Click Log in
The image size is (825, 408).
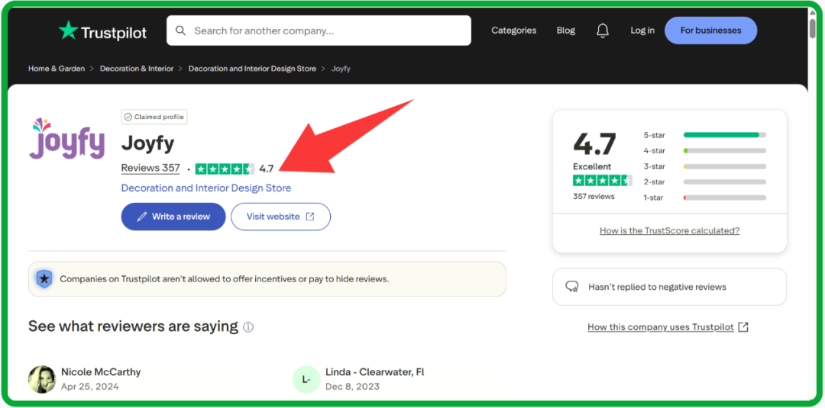[x=642, y=31]
